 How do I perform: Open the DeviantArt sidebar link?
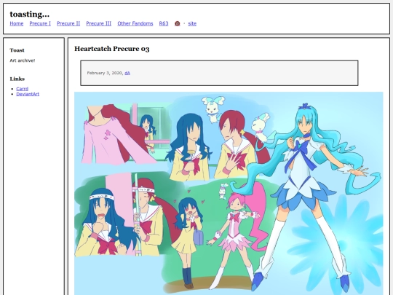(x=28, y=94)
